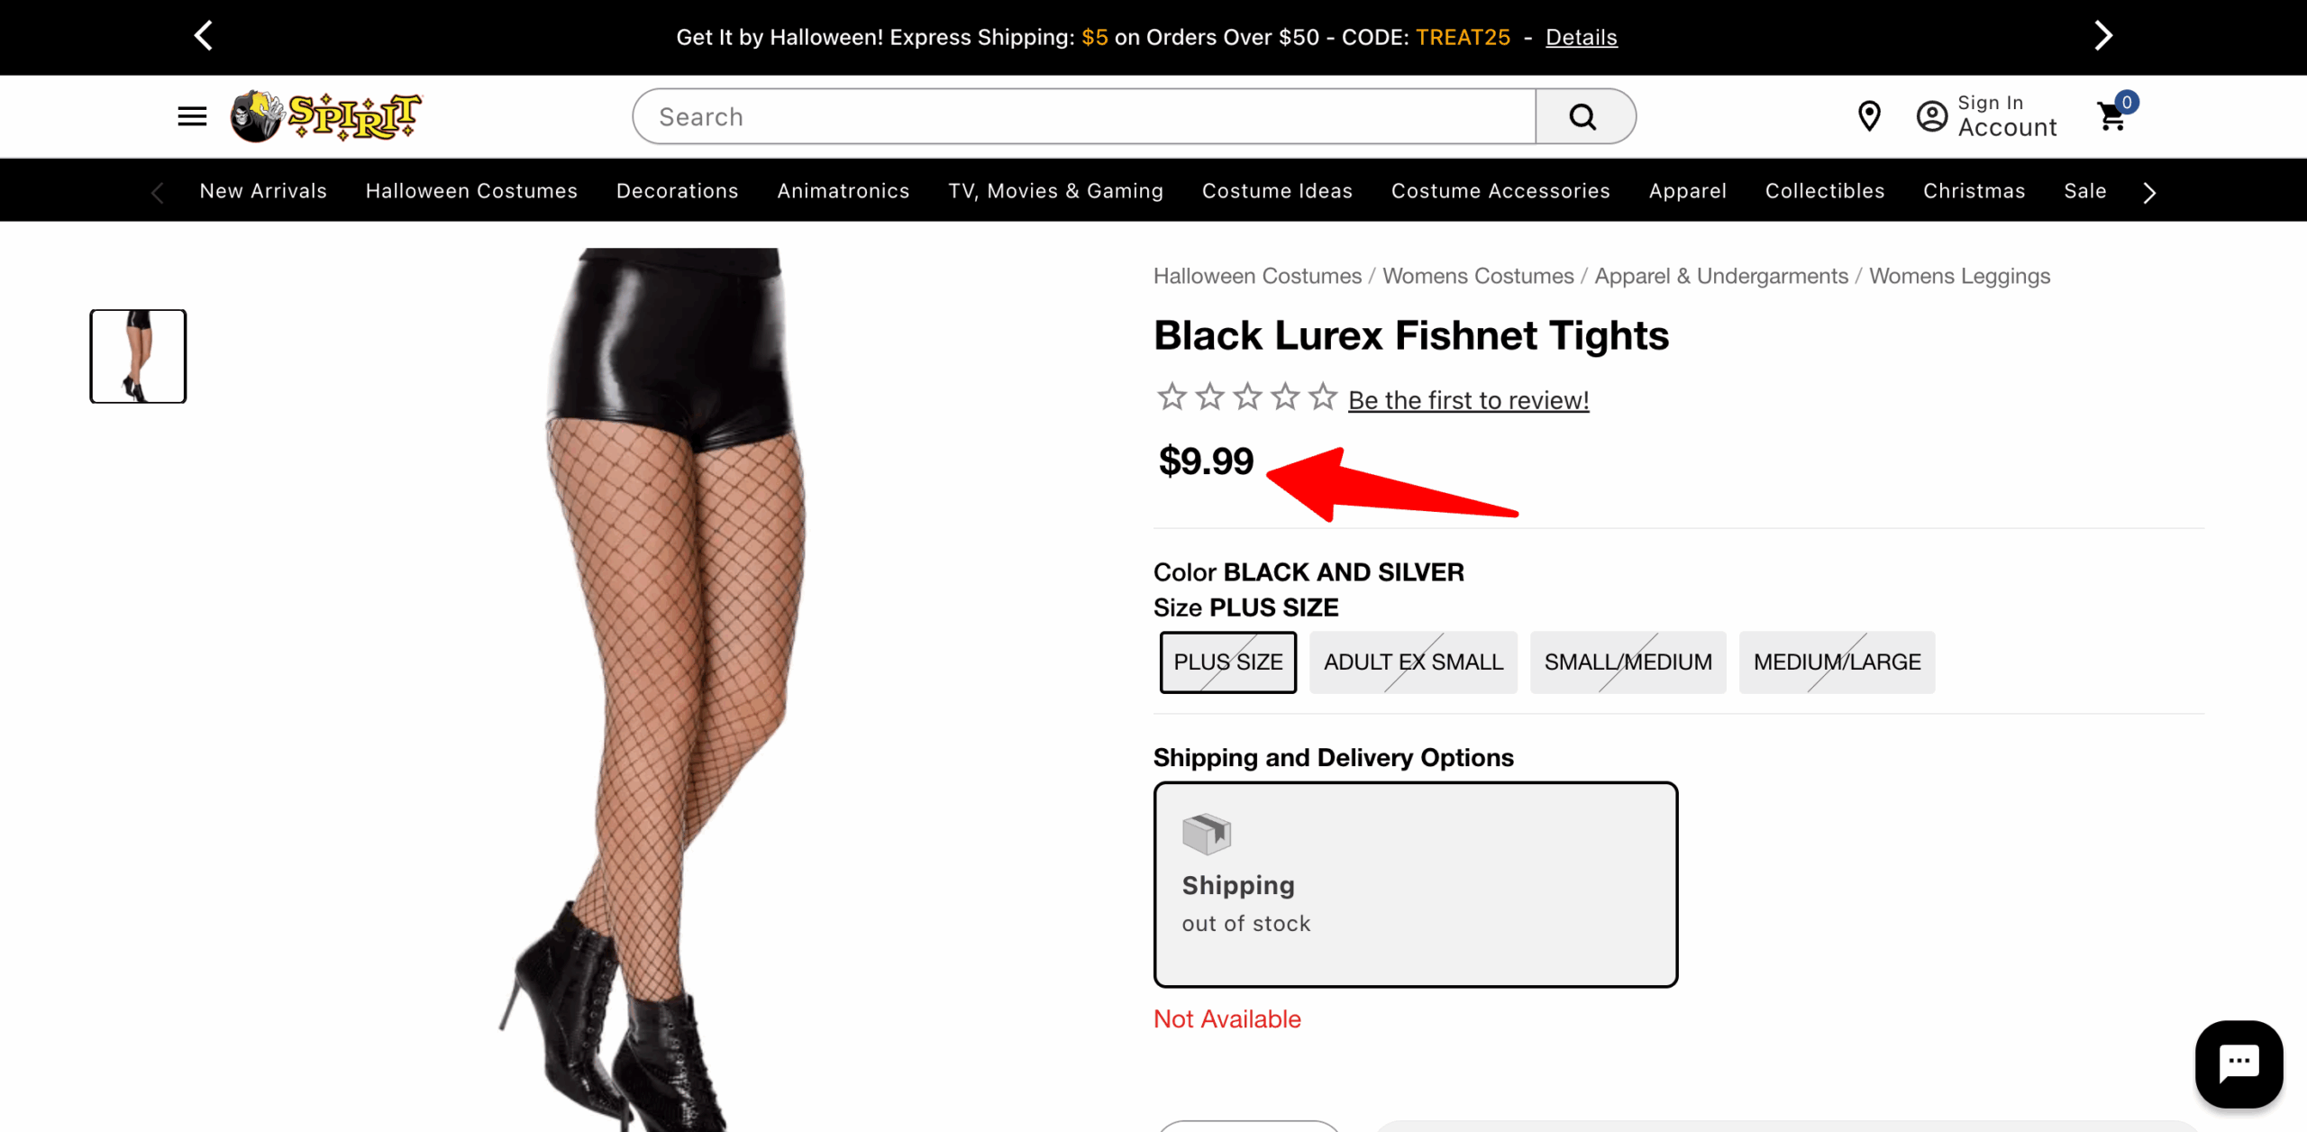Open the Halloween Costumes nav menu
The height and width of the screenshot is (1132, 2307).
coord(471,191)
